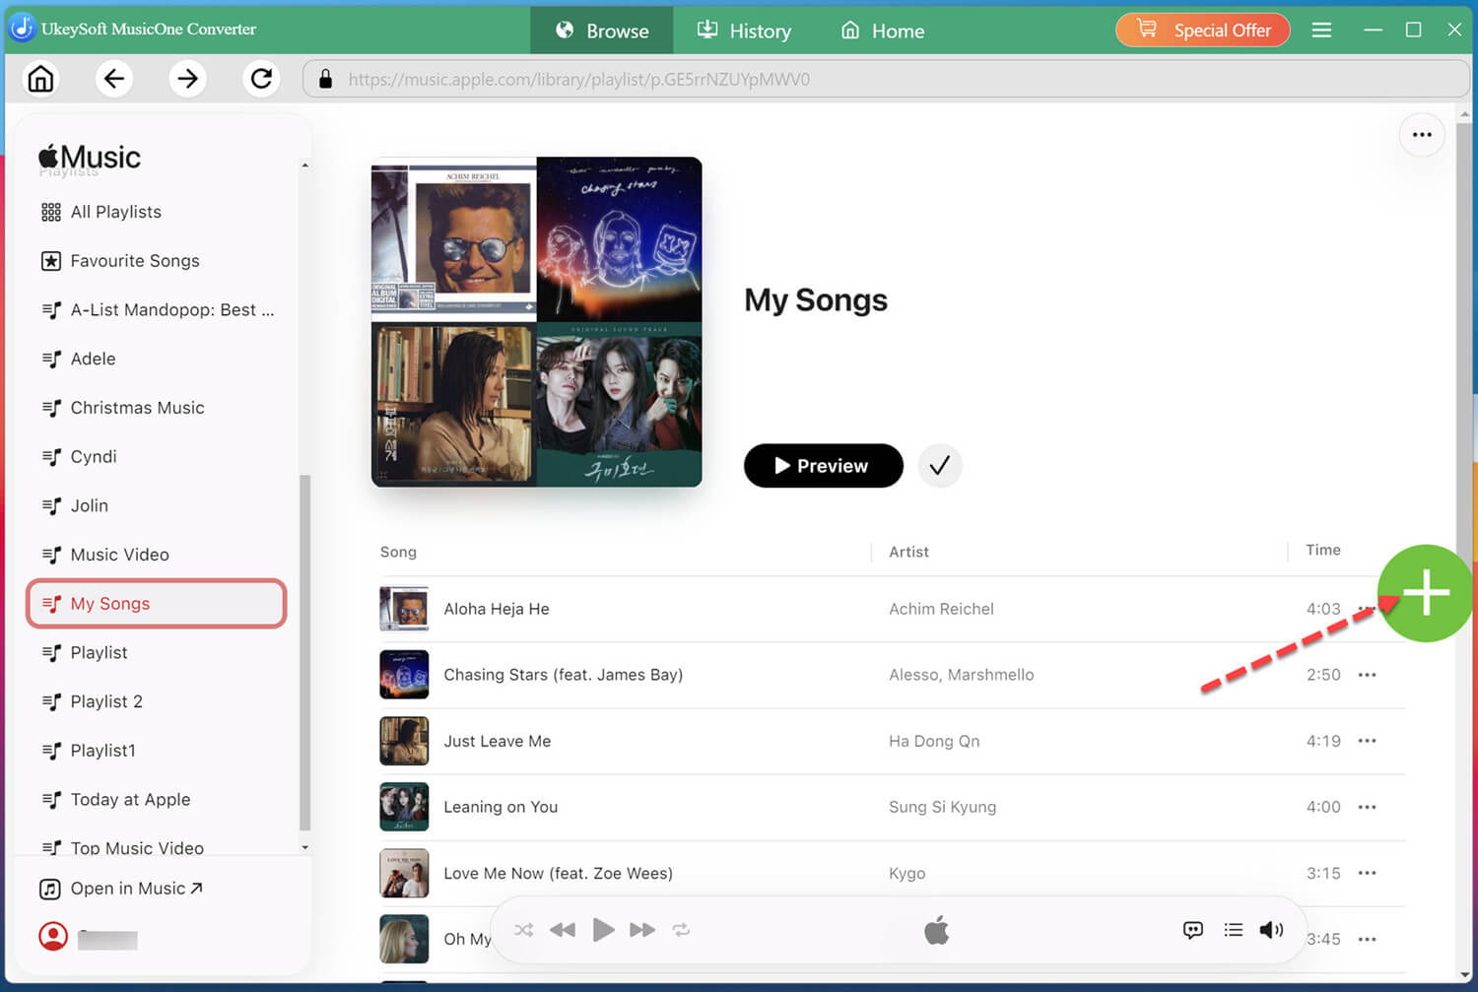This screenshot has width=1478, height=992.
Task: Click the artist name Sung Si Kyung
Action: coord(942,807)
